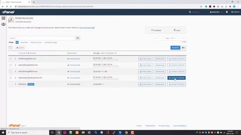This screenshot has height=135, width=241.
Task: Bookmark this page with star icon
Action: click(x=201, y=7)
